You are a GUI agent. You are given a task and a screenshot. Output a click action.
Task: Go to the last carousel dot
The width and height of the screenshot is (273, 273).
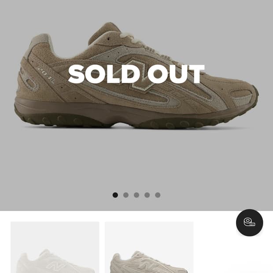158,195
